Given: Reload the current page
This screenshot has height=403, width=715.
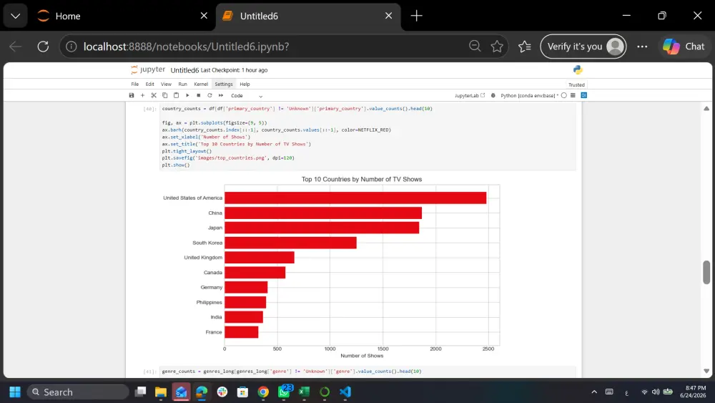Looking at the screenshot, I should click(x=44, y=47).
